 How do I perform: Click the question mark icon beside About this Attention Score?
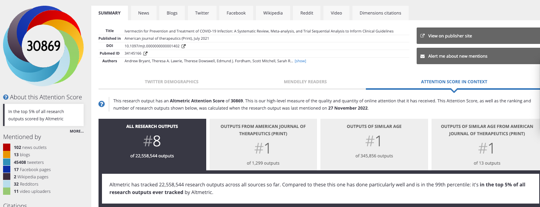(x=6, y=97)
